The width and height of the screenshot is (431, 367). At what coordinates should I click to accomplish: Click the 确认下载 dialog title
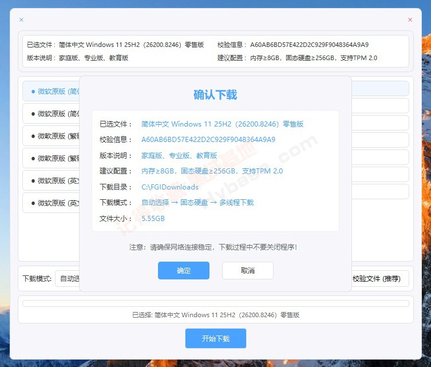pos(215,94)
